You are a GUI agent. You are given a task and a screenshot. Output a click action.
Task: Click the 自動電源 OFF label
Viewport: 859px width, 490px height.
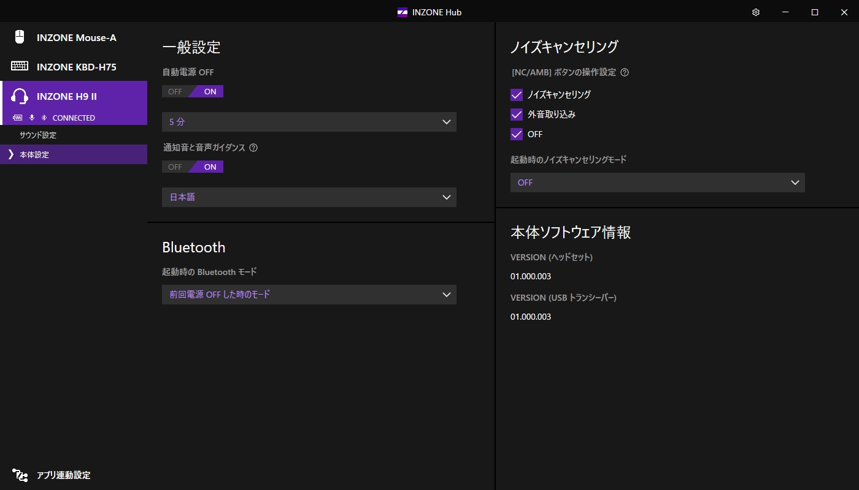(x=188, y=72)
